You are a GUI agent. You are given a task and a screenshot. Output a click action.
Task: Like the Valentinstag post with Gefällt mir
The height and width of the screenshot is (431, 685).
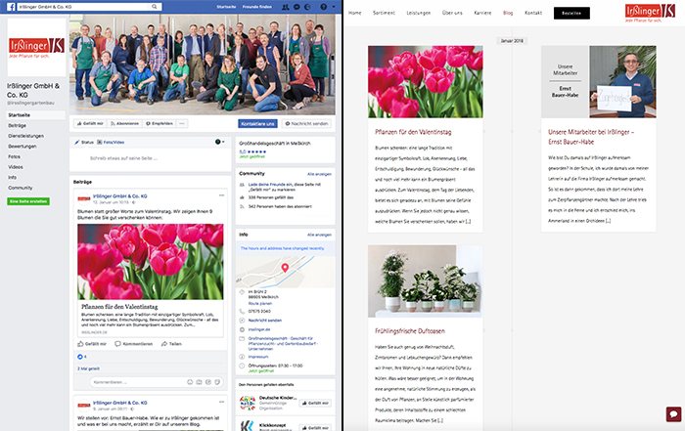92,344
